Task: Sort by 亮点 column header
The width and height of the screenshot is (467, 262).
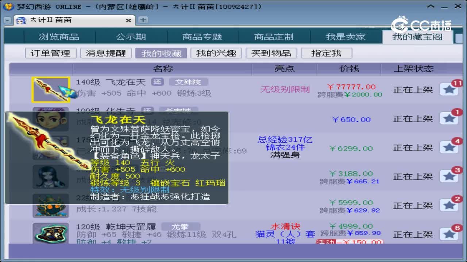Action: point(285,68)
